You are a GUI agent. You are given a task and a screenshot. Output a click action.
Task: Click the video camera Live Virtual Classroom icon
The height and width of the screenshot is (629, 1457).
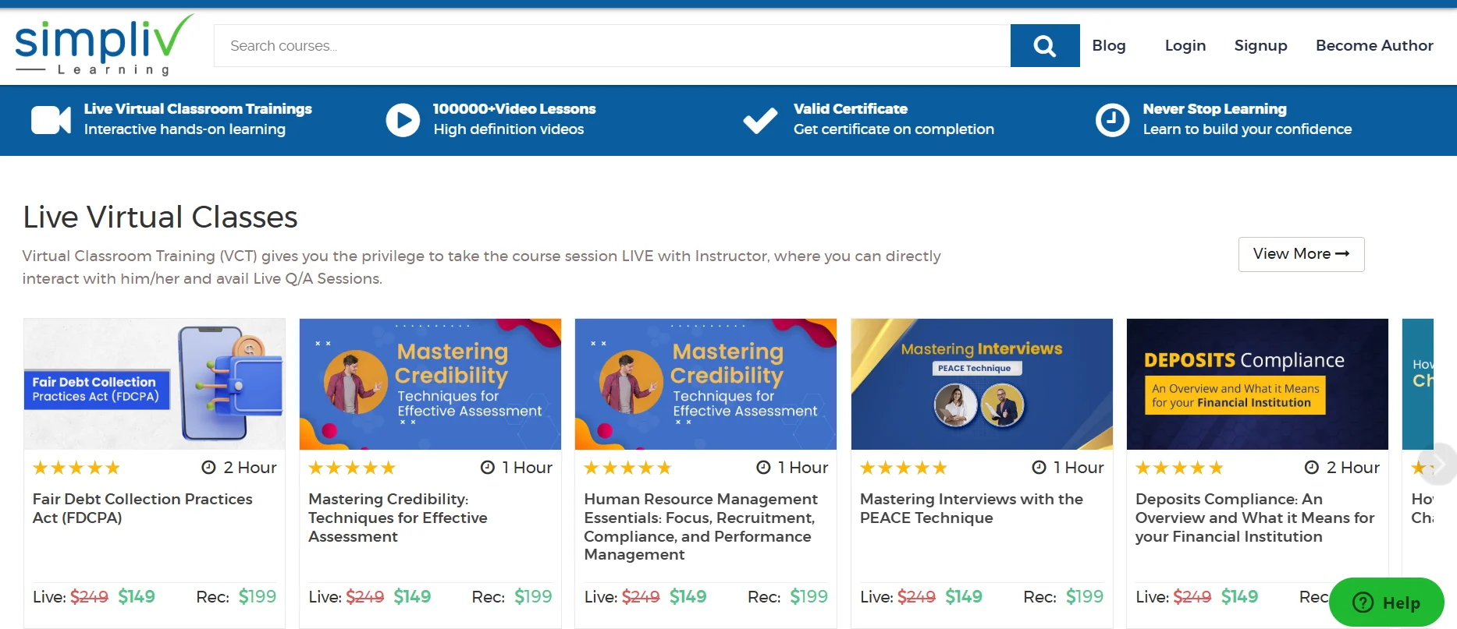51,120
